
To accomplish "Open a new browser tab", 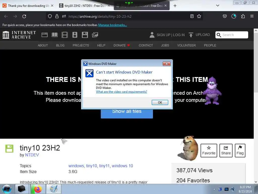I will click(175, 6).
